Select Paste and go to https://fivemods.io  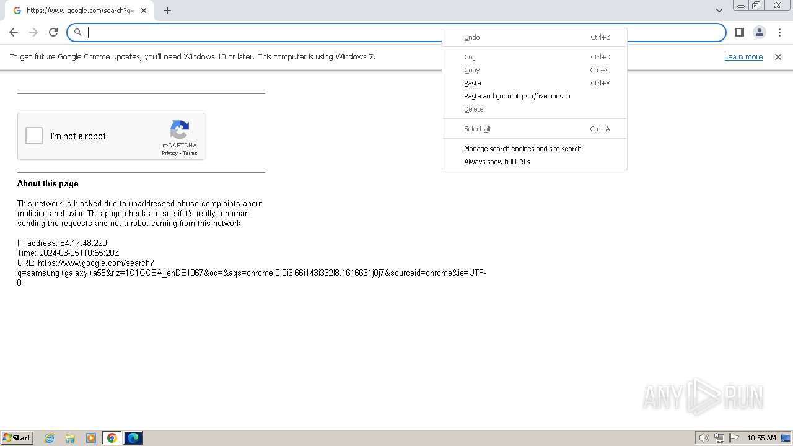click(x=535, y=96)
